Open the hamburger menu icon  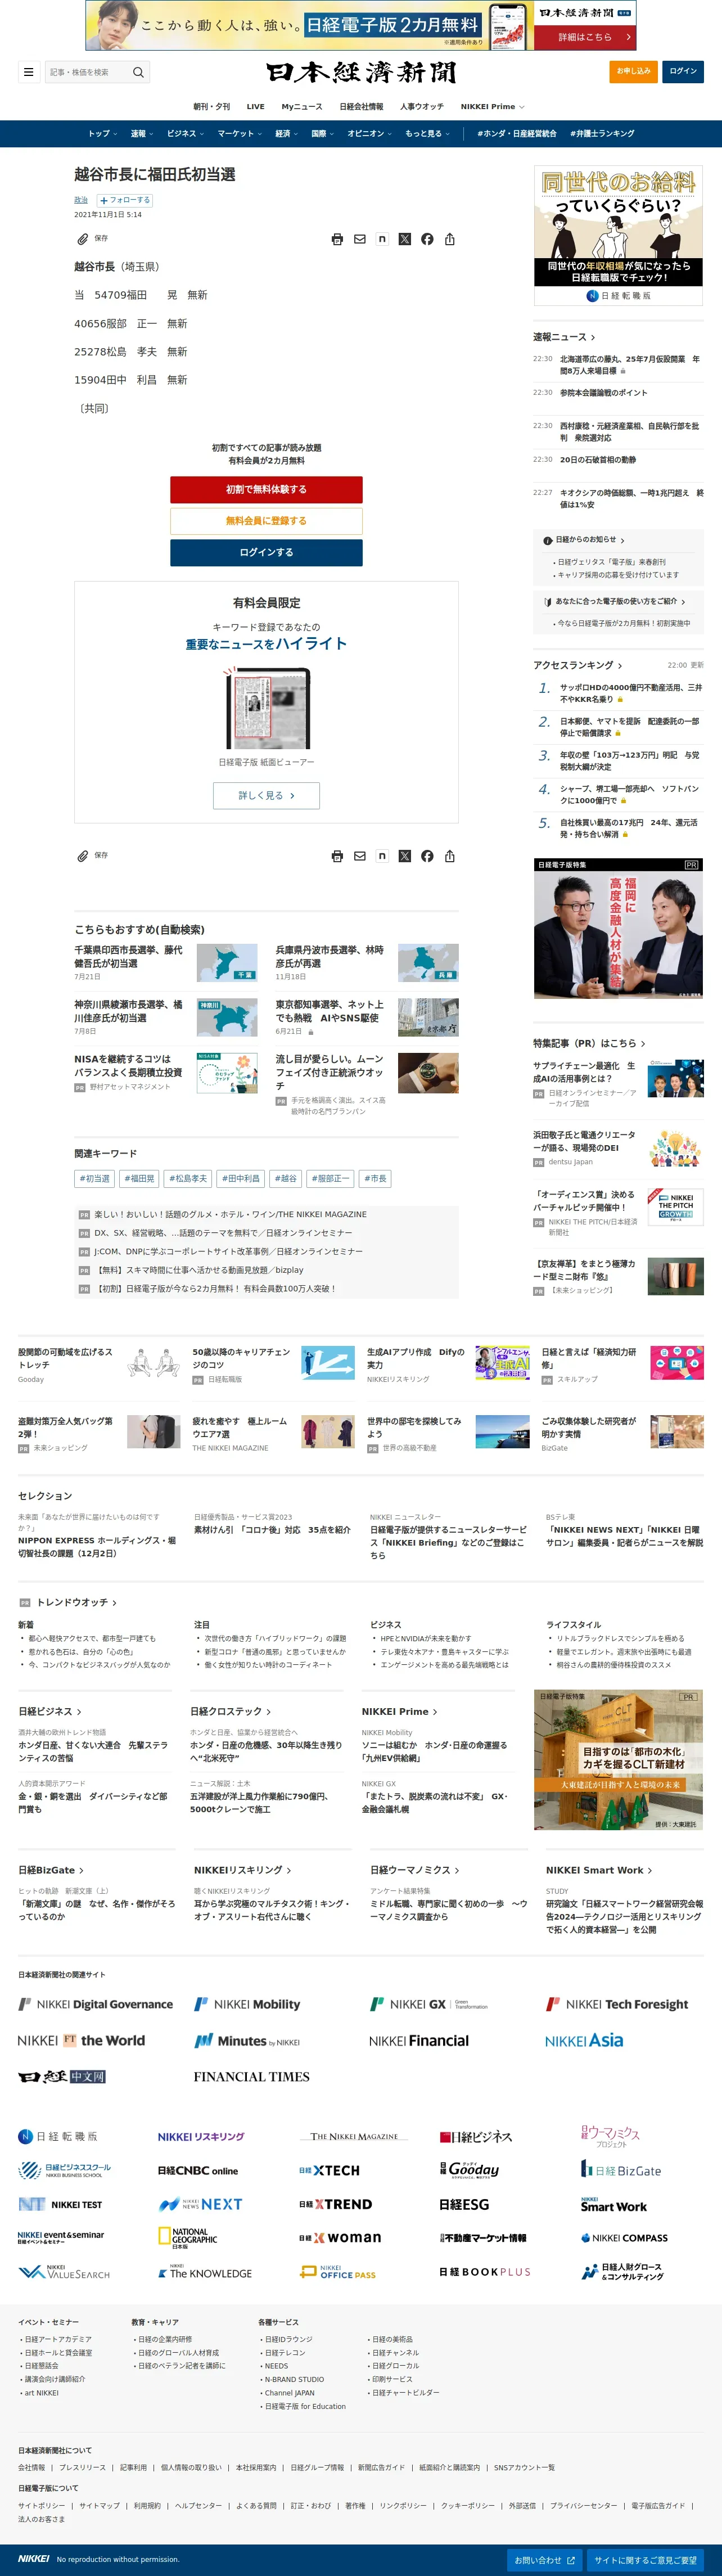coord(28,72)
